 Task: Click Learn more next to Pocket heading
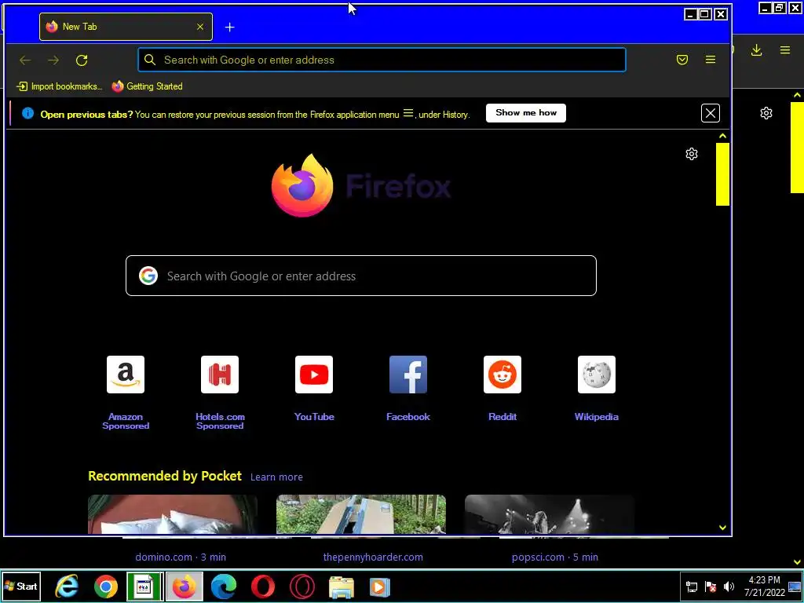276,477
